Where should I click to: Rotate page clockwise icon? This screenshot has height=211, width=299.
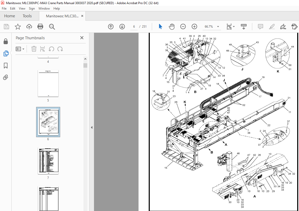(x=60, y=49)
